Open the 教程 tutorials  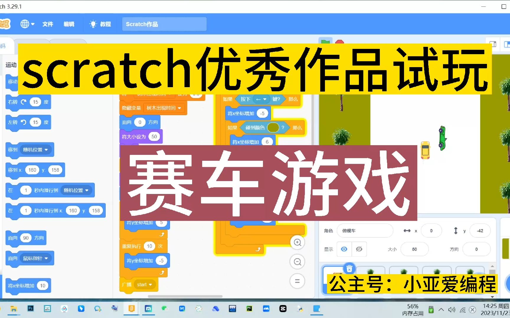pos(100,24)
